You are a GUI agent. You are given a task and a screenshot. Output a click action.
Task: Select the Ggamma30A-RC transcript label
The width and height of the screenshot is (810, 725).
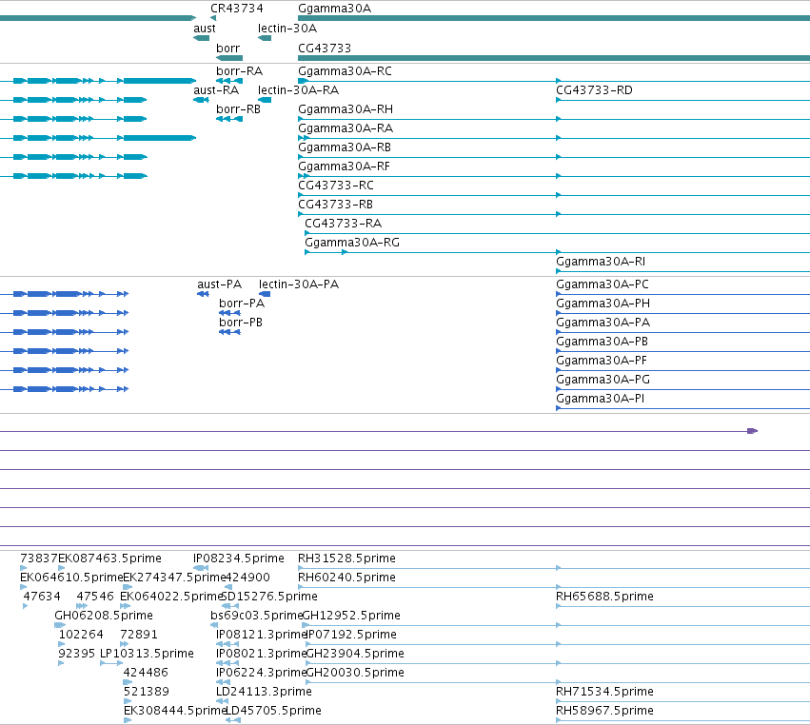345,71
